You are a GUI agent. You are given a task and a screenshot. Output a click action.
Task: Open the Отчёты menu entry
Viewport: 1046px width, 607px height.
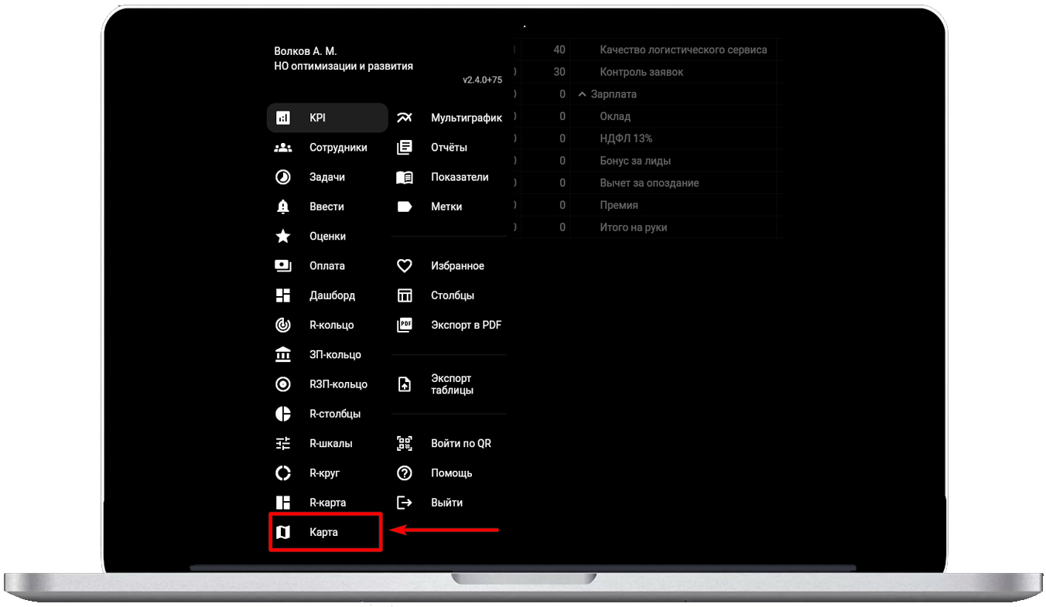pyautogui.click(x=449, y=148)
